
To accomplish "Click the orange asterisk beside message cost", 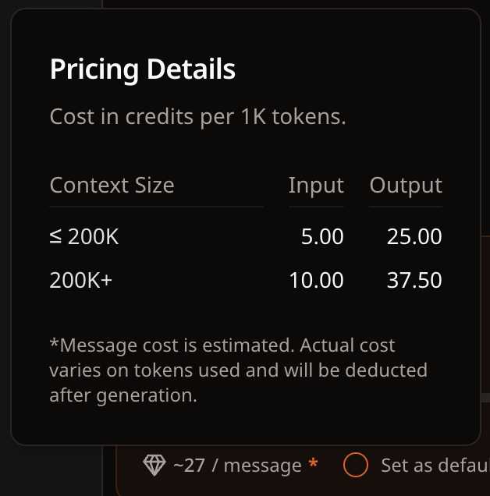I will tap(314, 465).
